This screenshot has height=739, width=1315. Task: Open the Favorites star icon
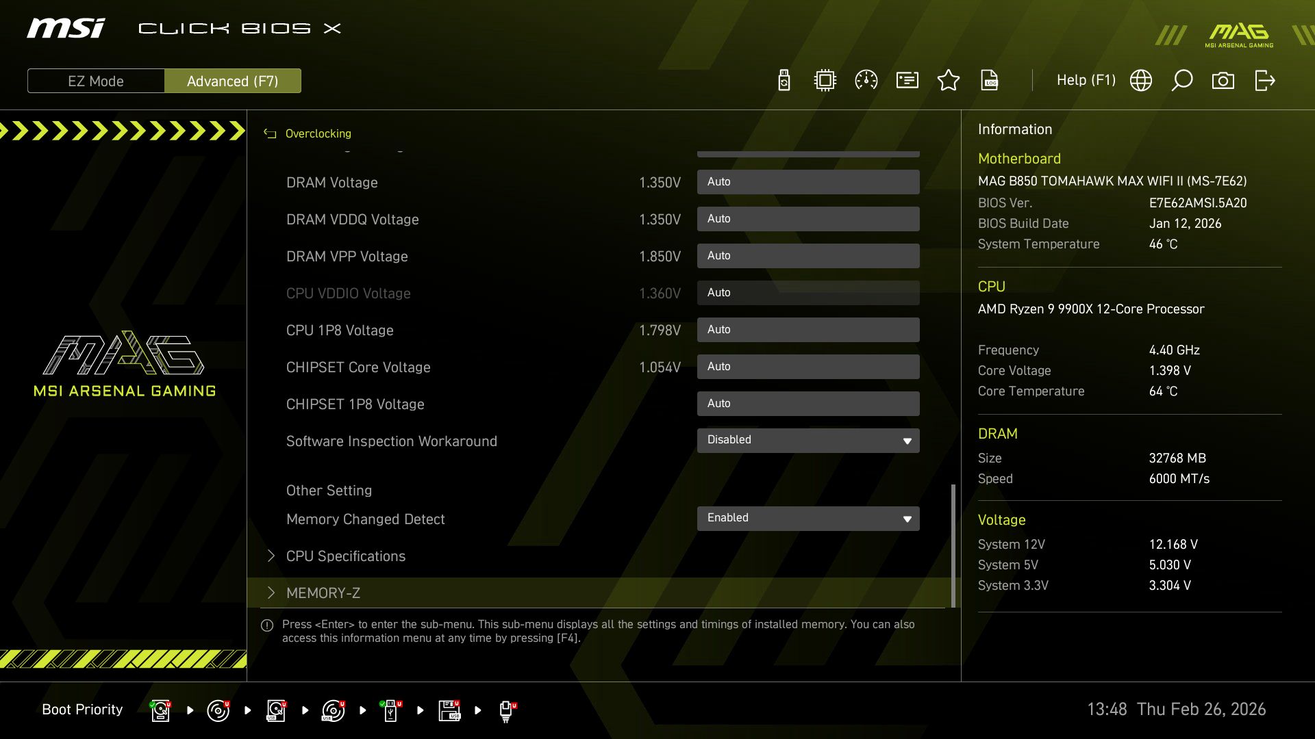(949, 80)
